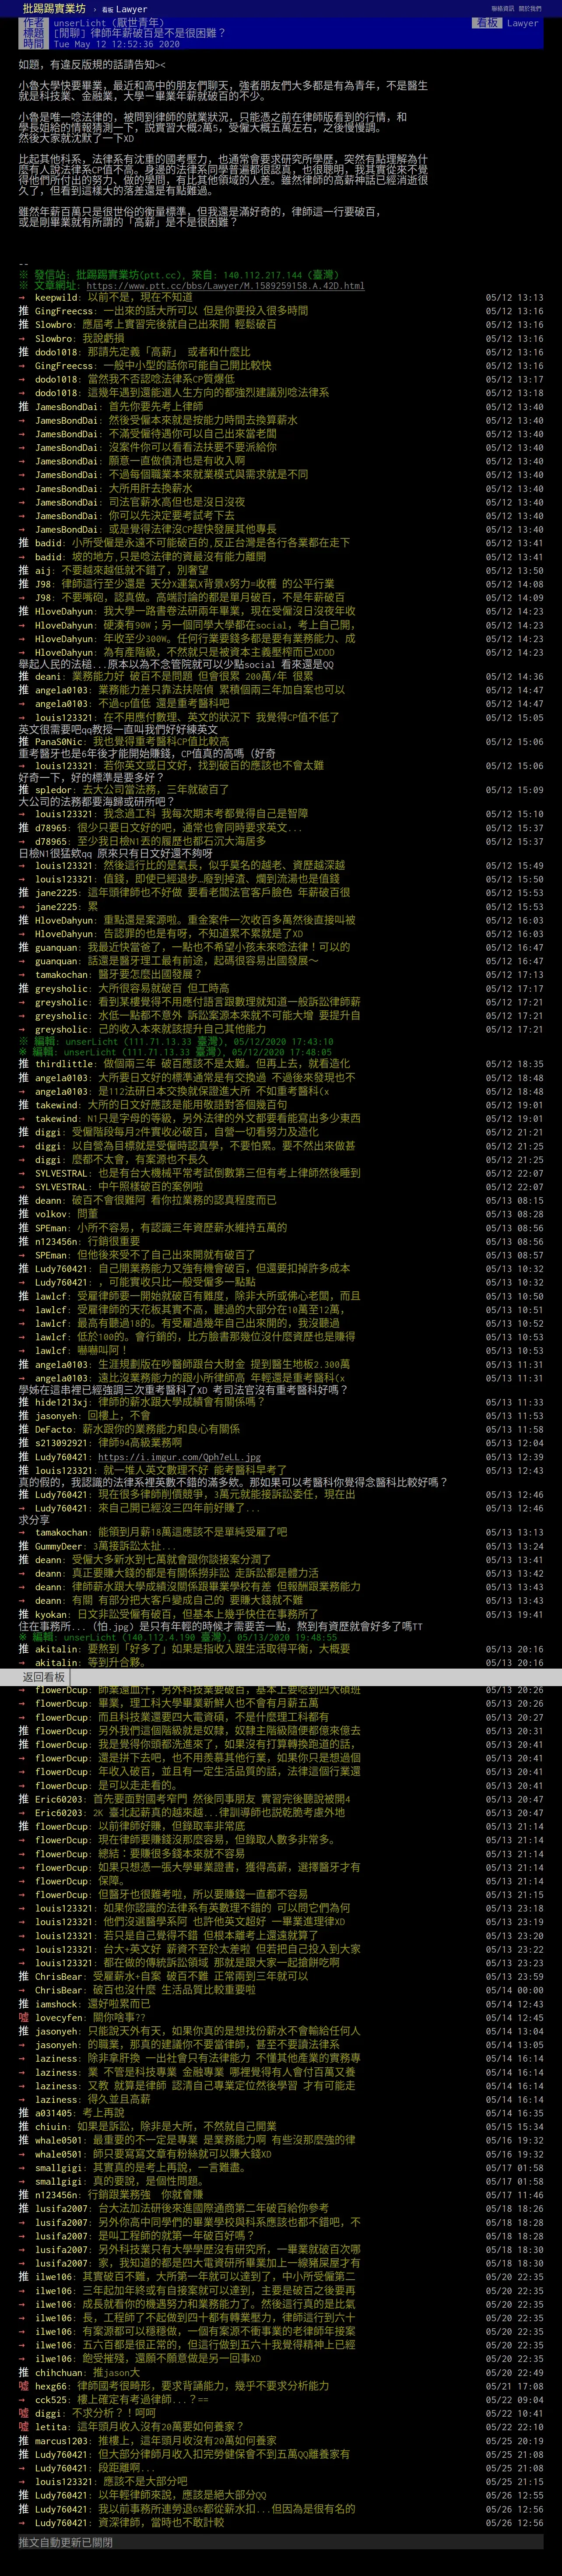Click s213092921 comment 律師94高級業務啊
562x2576 pixels.
coord(139,1443)
